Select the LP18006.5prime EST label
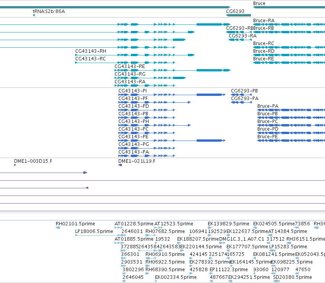Viewport: 325px width, 283px height. (94, 231)
